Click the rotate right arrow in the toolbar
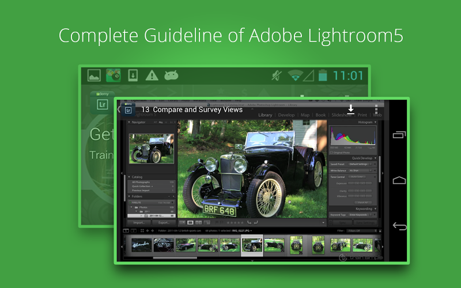 point(255,222)
